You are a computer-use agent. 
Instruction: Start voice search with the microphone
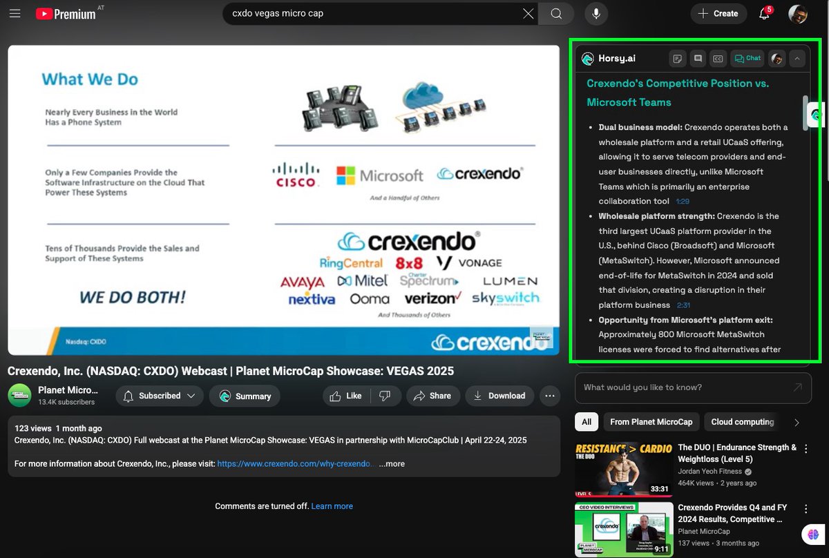[x=595, y=13]
